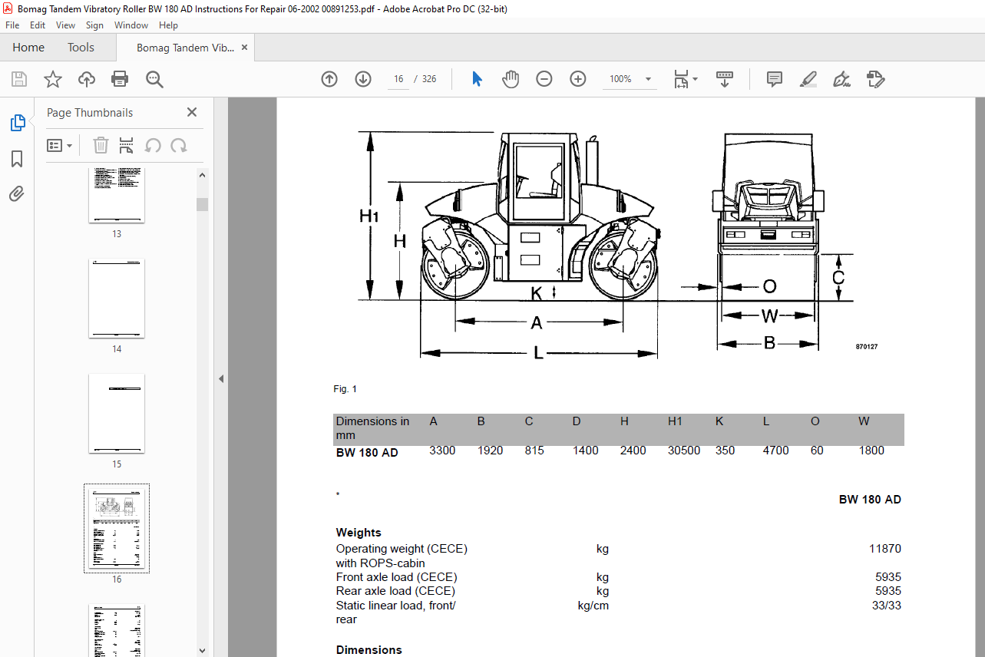Close the Page Thumbnails panel
Screen dimensions: 985x657
[x=192, y=112]
